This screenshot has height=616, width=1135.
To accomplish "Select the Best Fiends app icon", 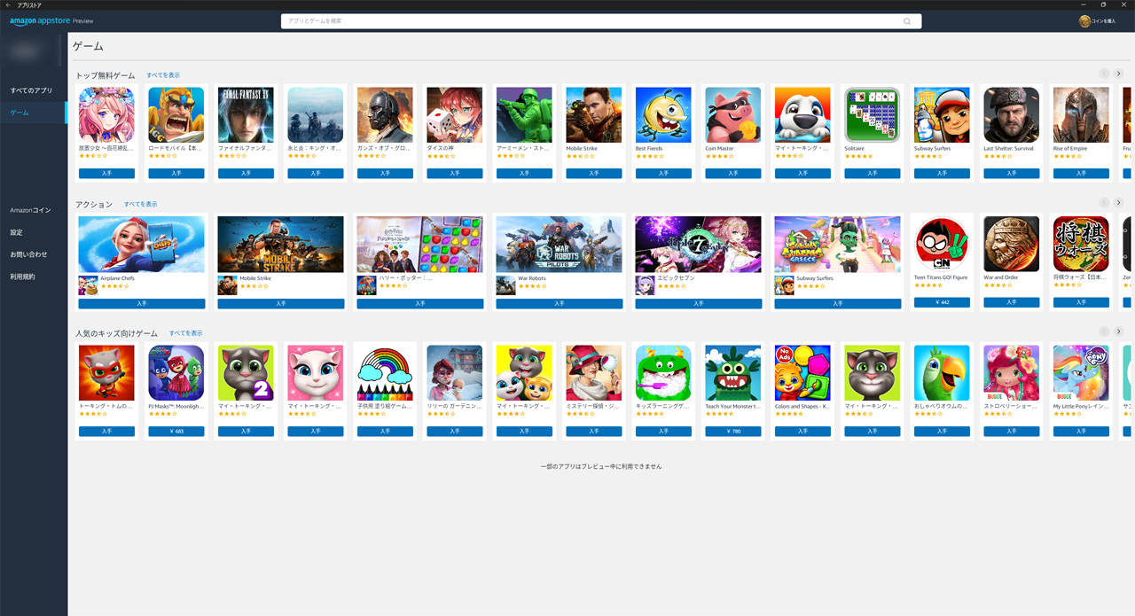I will 663,115.
